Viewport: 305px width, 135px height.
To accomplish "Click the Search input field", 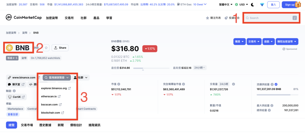I will click(271, 18).
